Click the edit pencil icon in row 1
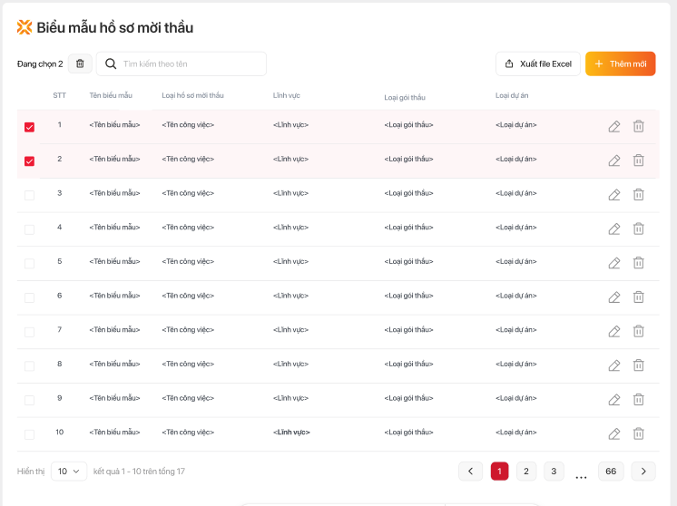The image size is (677, 506). tap(614, 127)
